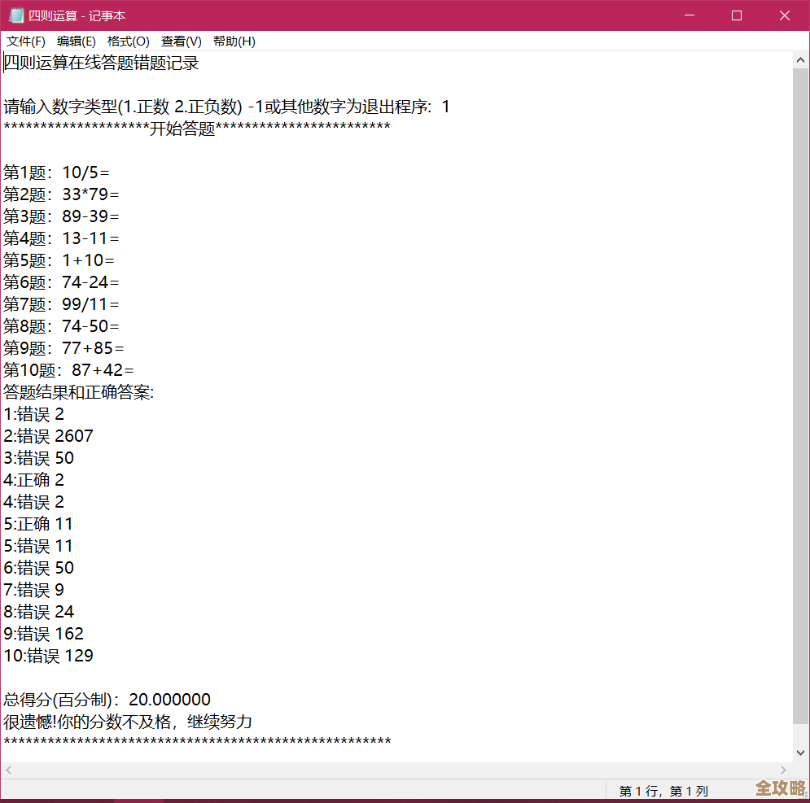The height and width of the screenshot is (803, 810).
Task: Open the 格式(O) menu
Action: click(128, 41)
